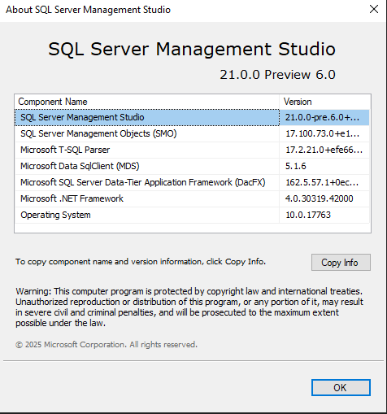
Task: Click the 162.5.57.1 version cell
Action: (x=324, y=182)
